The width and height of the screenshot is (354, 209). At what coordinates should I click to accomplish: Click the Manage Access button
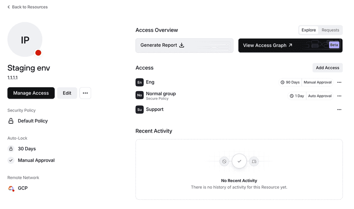pos(31,93)
